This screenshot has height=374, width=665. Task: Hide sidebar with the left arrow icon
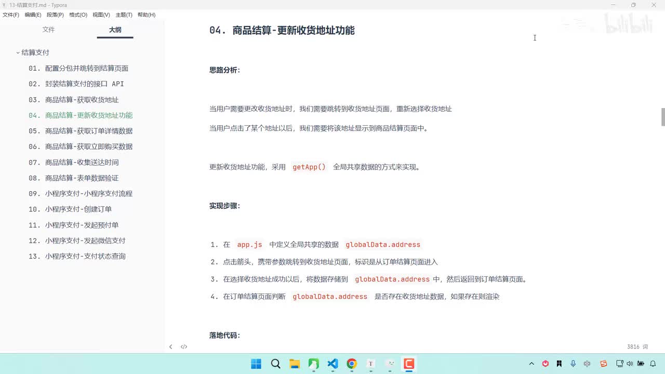tap(170, 346)
